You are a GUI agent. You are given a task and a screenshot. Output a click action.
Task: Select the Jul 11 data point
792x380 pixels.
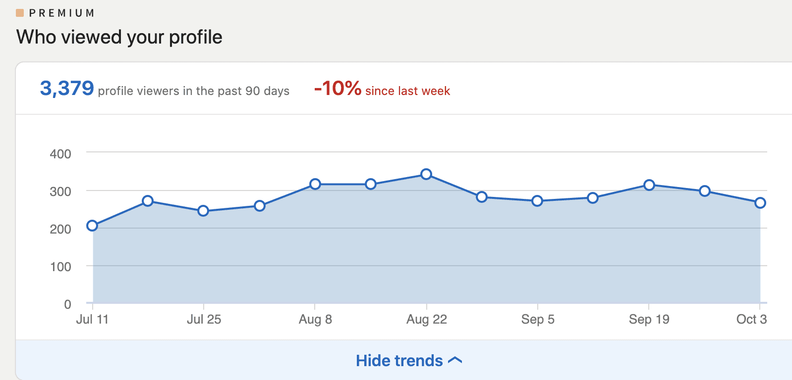coord(92,226)
